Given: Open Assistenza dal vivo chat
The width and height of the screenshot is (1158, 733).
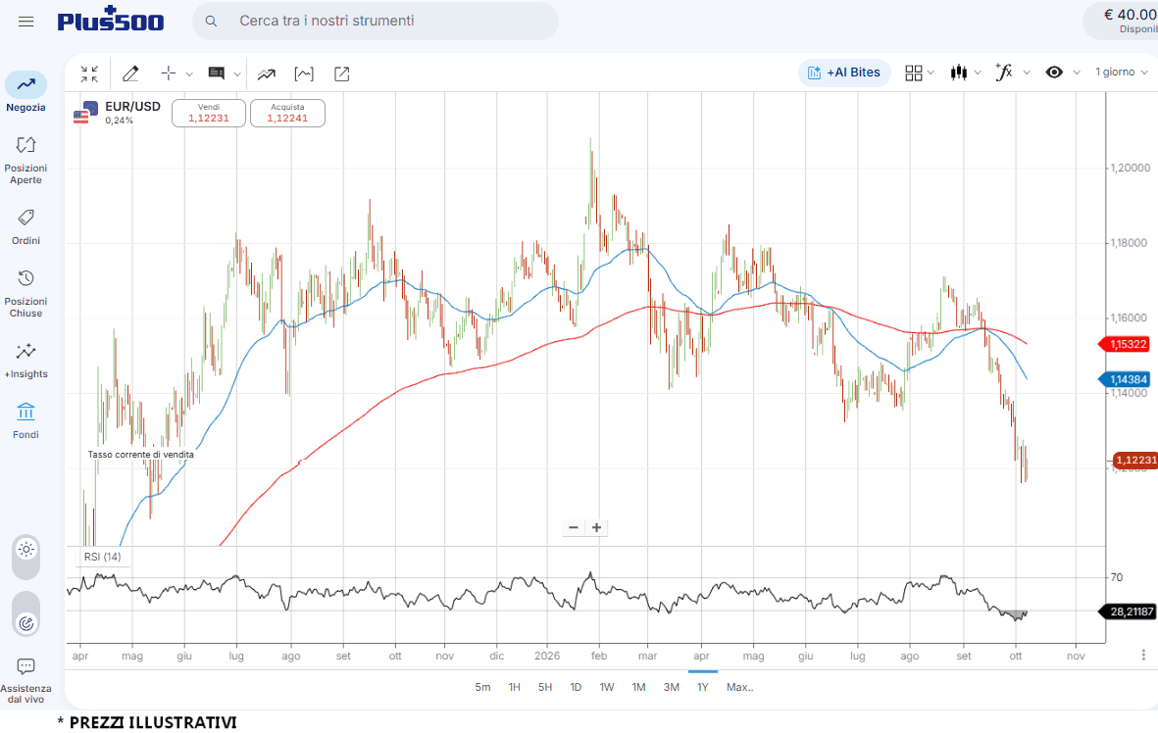Looking at the screenshot, I should (x=25, y=681).
